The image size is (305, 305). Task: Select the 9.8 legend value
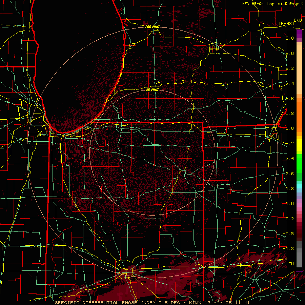click(290, 38)
